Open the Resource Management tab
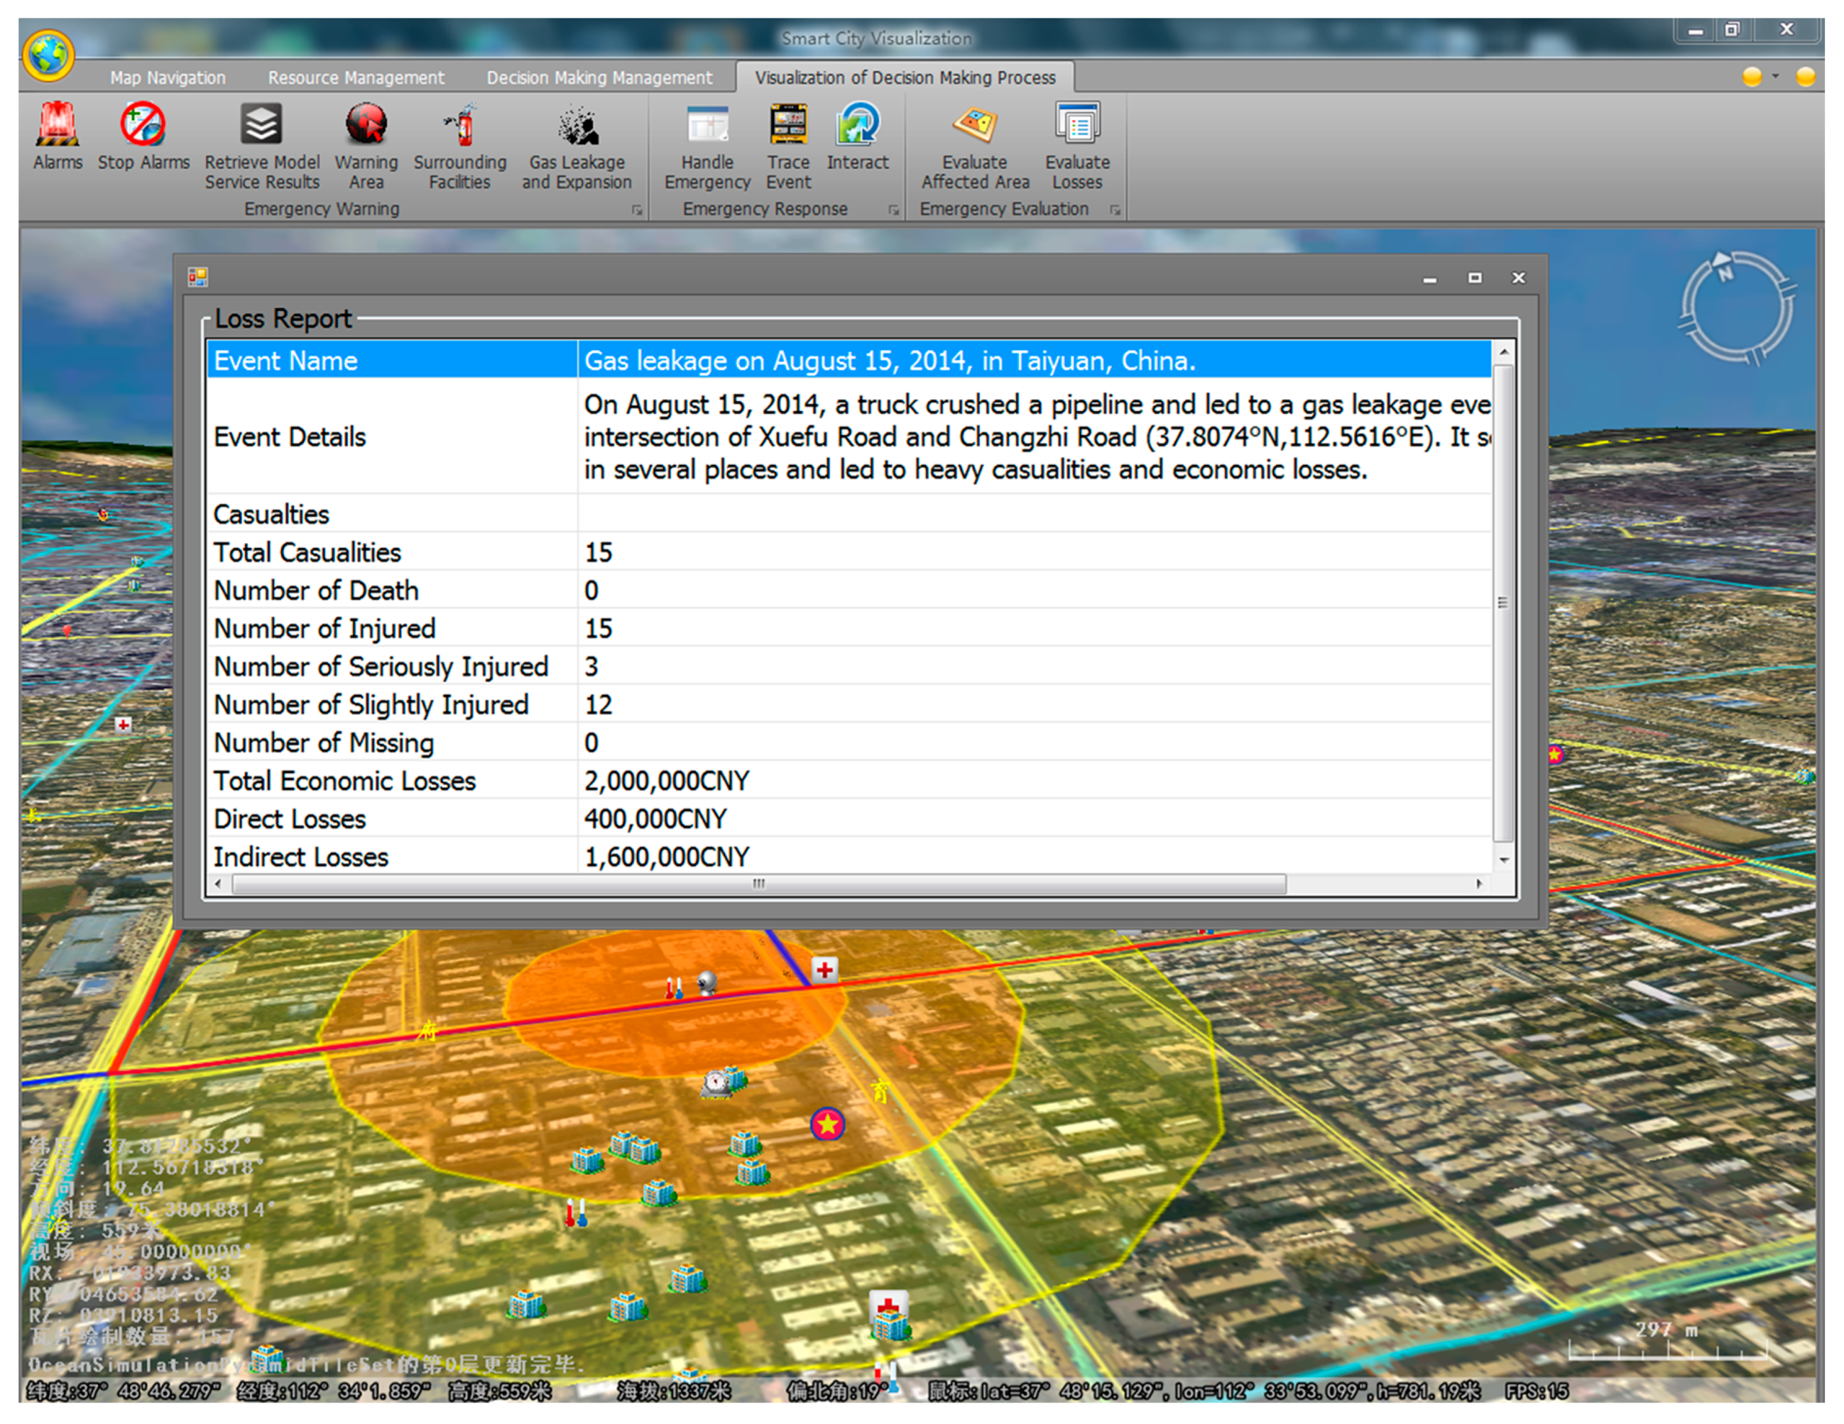The width and height of the screenshot is (1844, 1424). (356, 78)
